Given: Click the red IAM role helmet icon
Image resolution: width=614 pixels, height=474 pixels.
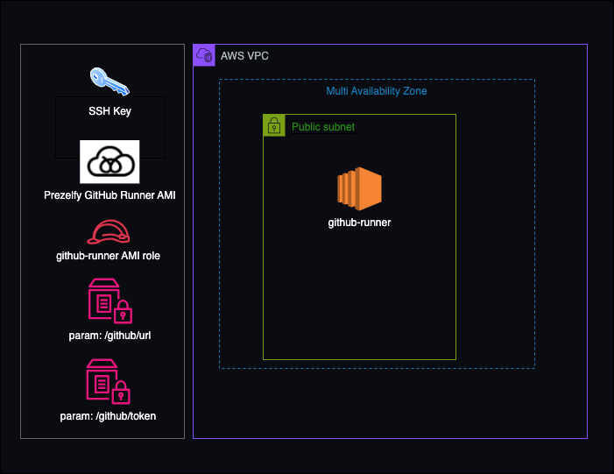Looking at the screenshot, I should pyautogui.click(x=108, y=231).
